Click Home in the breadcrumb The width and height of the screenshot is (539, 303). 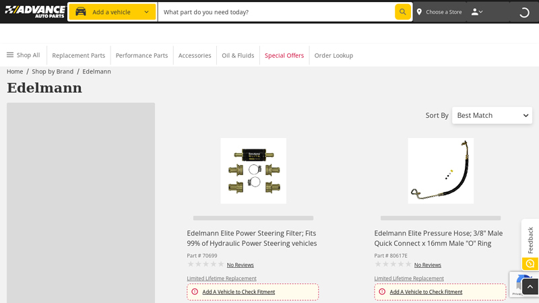15,71
